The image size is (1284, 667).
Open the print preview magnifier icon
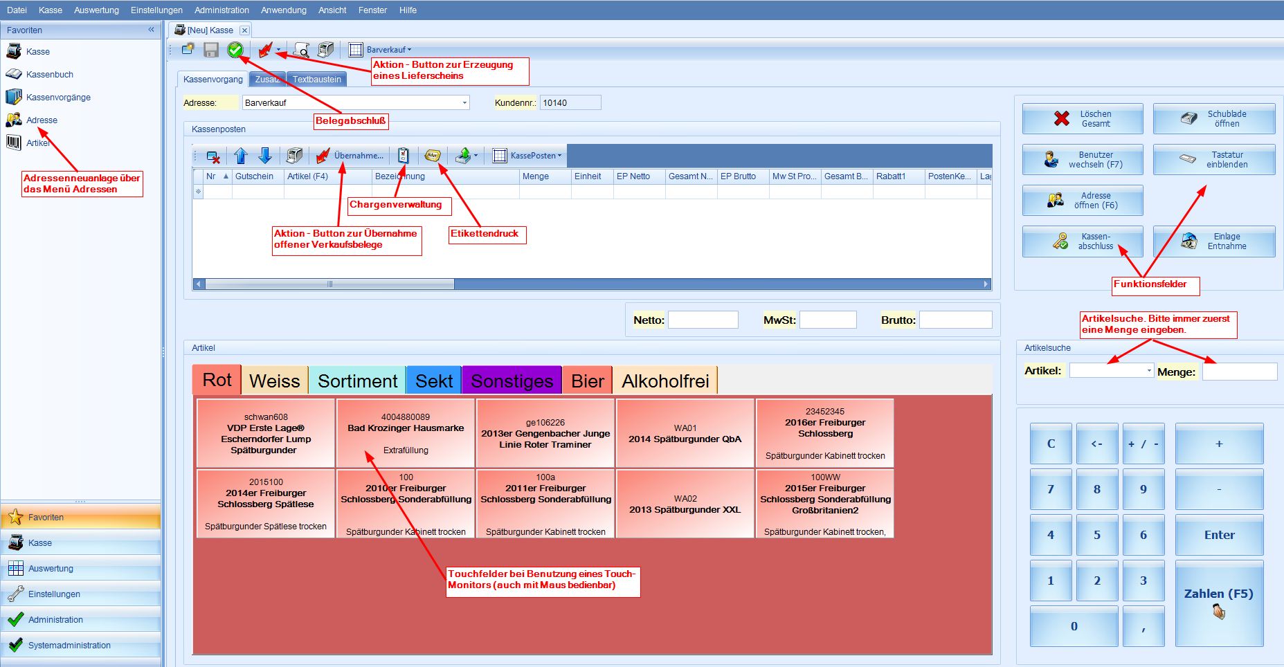click(x=301, y=50)
